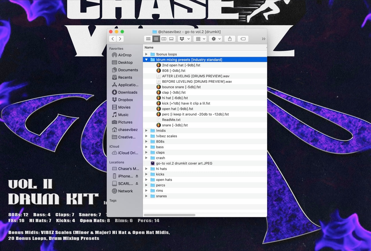Expand the !midis folder
371x251 pixels.
click(x=146, y=131)
